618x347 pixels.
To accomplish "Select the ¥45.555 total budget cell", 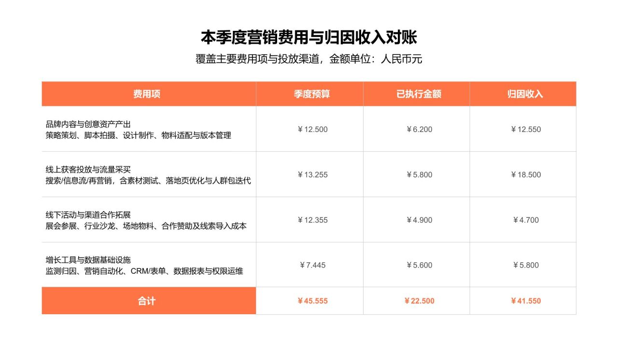I will [312, 301].
